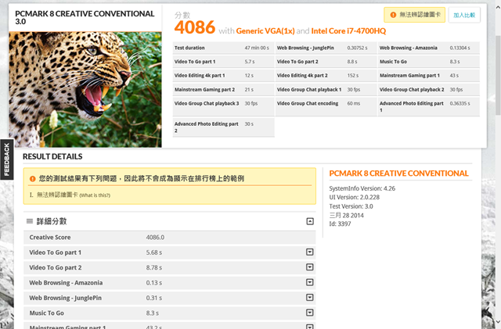Click the warning icon in yellow notice box
The height and width of the screenshot is (329, 501).
tap(32, 179)
